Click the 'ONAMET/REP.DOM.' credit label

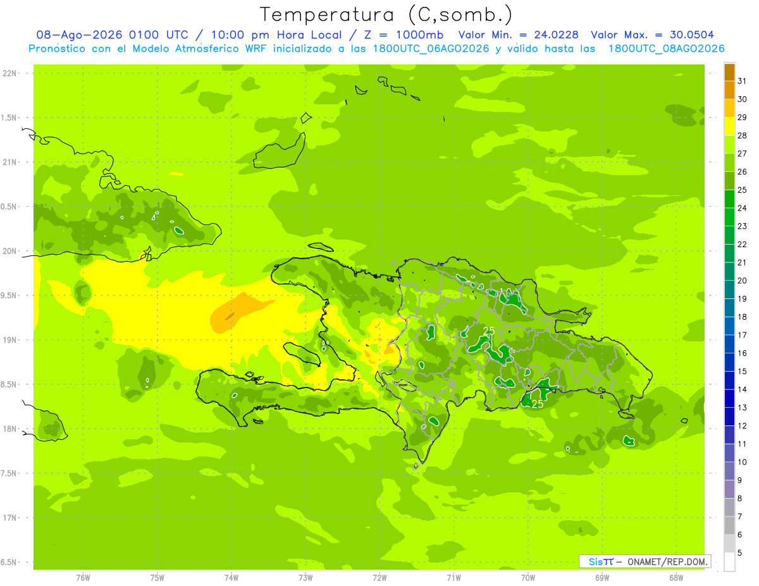tap(667, 561)
